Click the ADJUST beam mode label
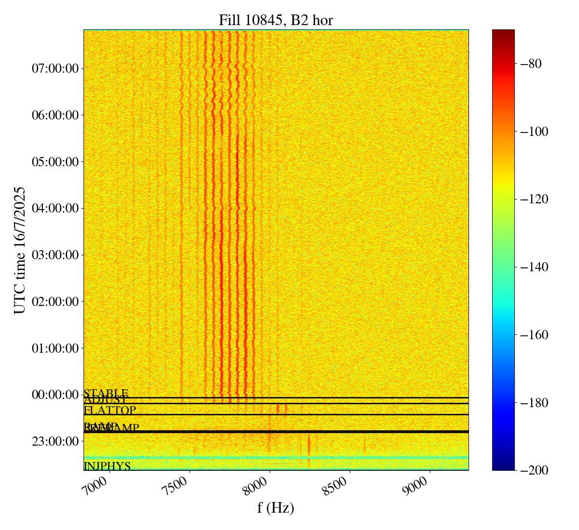579x530 pixels. 106,400
